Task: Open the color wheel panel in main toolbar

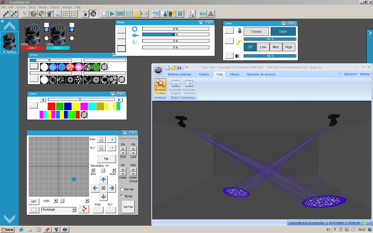Action: coord(41,14)
